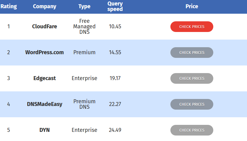Click the DYN company name
247x141 pixels.
(44, 130)
